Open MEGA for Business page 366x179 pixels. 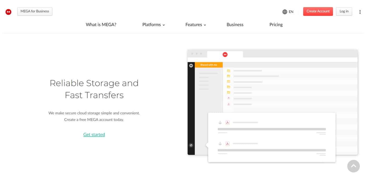tap(35, 11)
